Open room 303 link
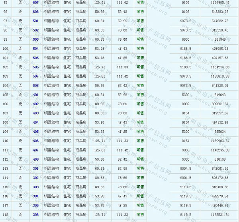This screenshot has width=239, height=222. (x=36, y=187)
